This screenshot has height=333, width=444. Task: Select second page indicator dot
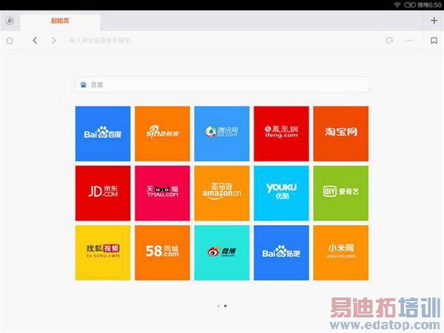[x=225, y=306]
